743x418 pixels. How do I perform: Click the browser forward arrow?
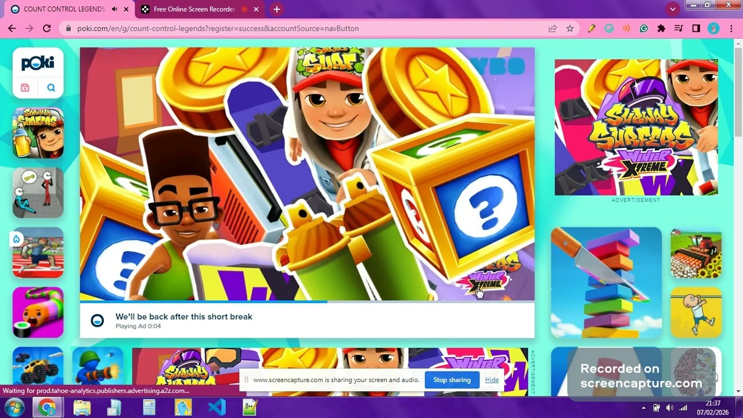point(29,28)
